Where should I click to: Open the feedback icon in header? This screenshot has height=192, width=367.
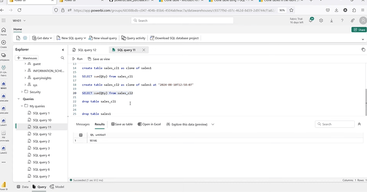pos(353,21)
